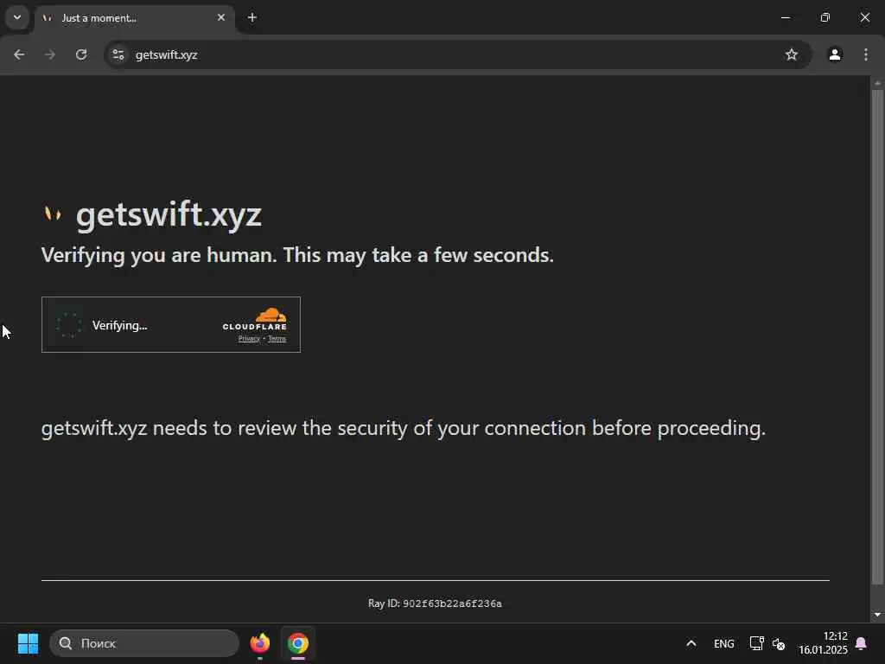Viewport: 885px width, 664px height.
Task: Open a new tab with plus button
Action: coord(252,17)
